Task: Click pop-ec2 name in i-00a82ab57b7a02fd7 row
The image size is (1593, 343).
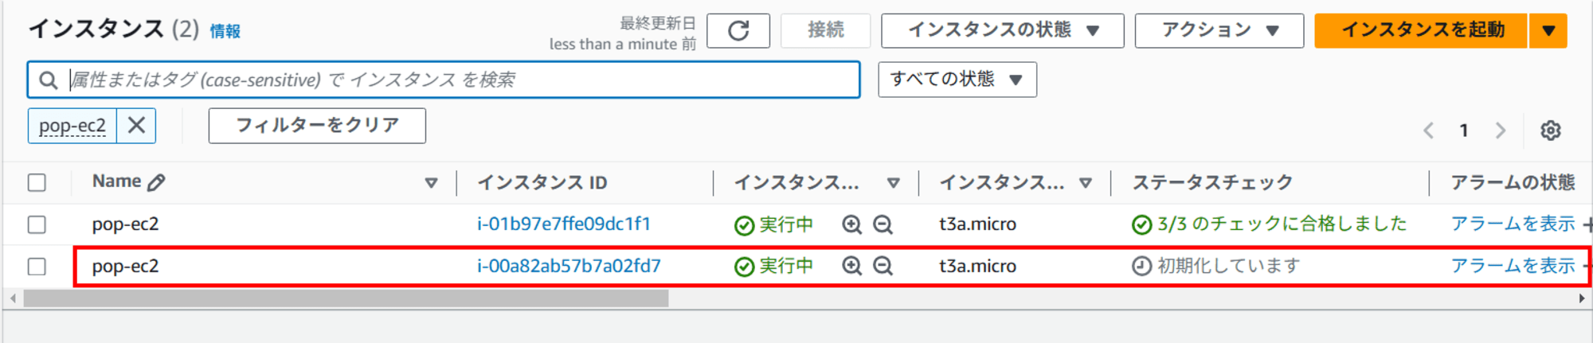Action: tap(125, 266)
